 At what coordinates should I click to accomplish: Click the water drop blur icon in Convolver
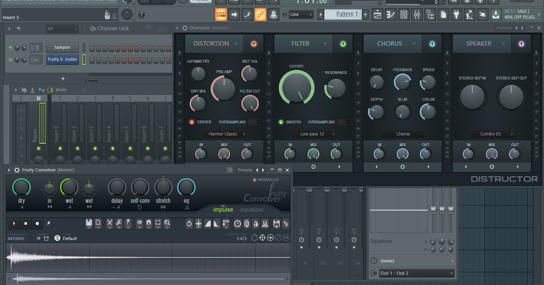pyautogui.click(x=256, y=223)
